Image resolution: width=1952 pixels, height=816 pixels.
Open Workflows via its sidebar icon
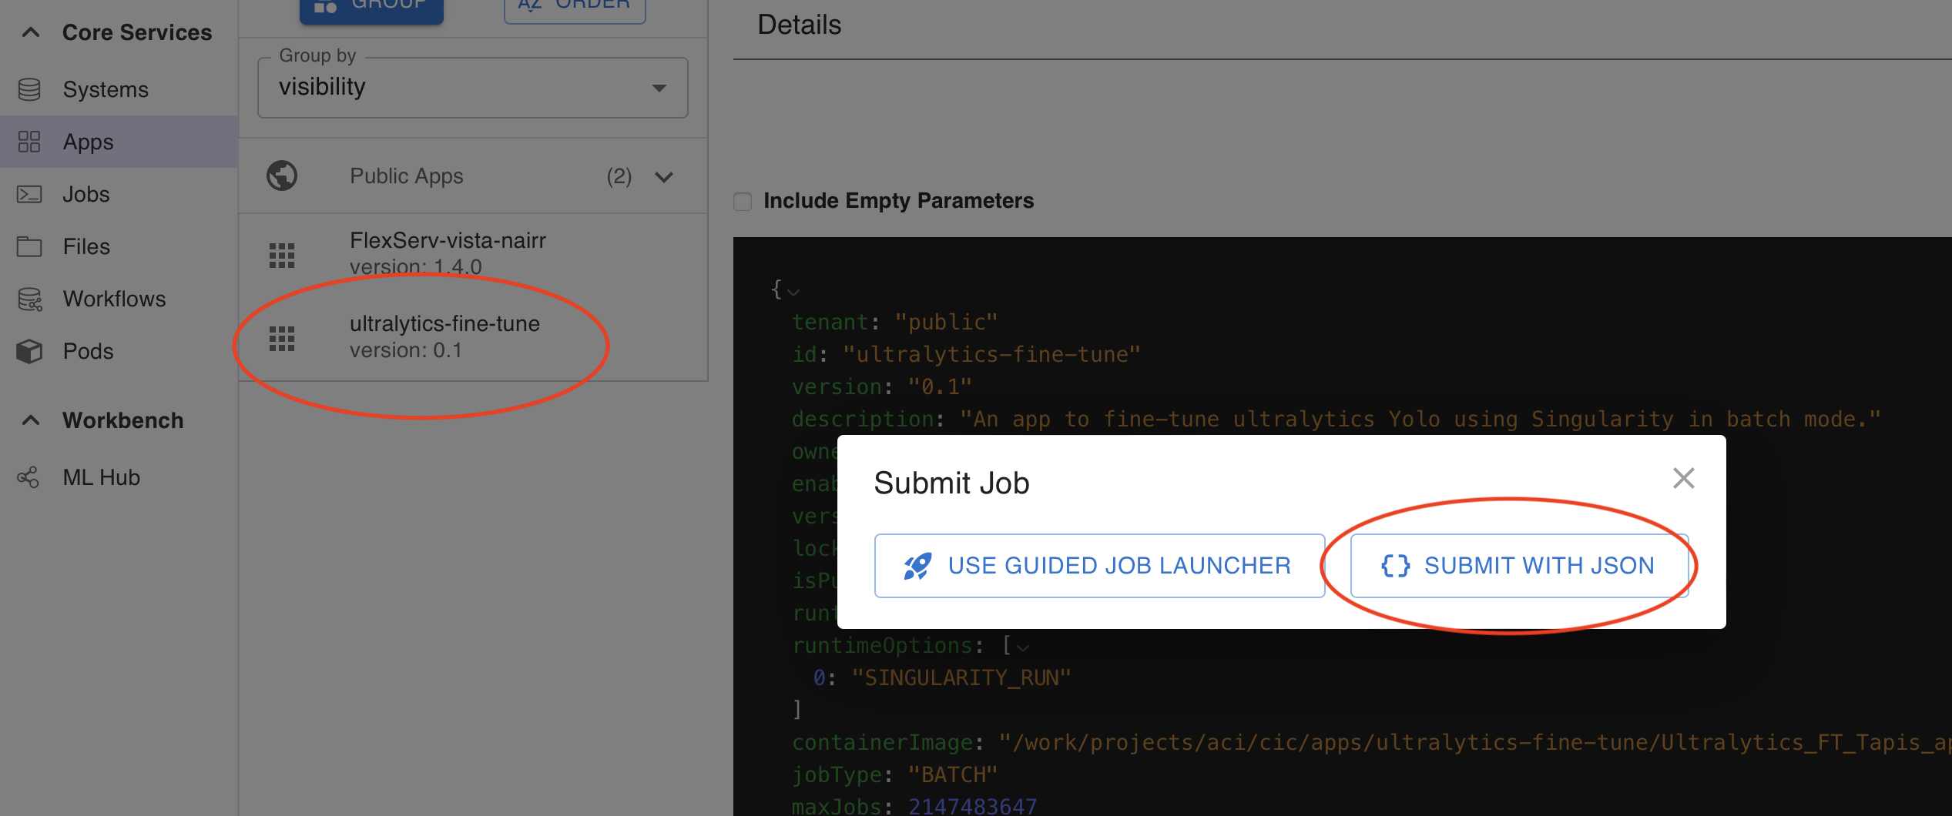coord(29,299)
